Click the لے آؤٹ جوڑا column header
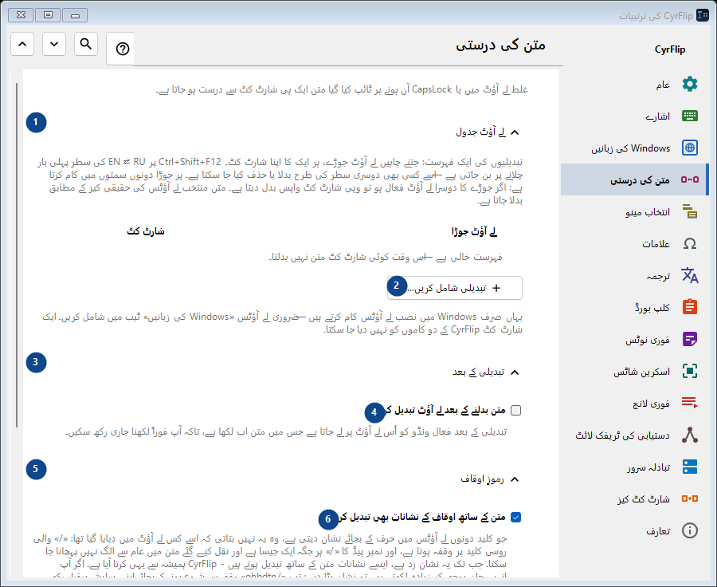 click(x=474, y=231)
